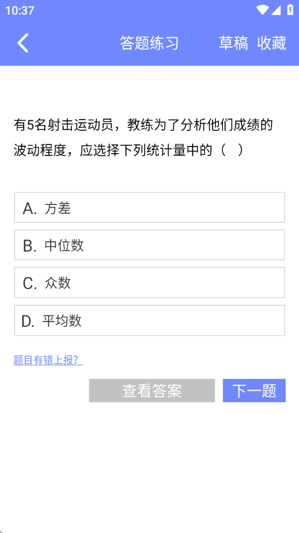Tap the battery charging icon

(x=290, y=10)
